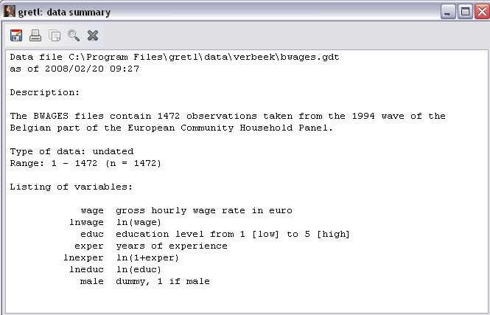Screen dimensions: 490x315
Task: Minimize the data summary window
Action: pyautogui.click(x=448, y=12)
